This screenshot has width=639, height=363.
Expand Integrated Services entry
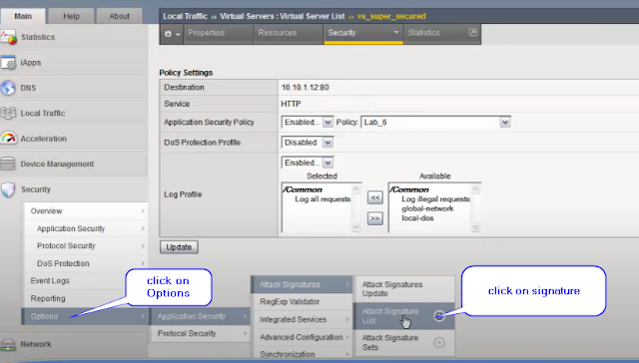pyautogui.click(x=302, y=319)
